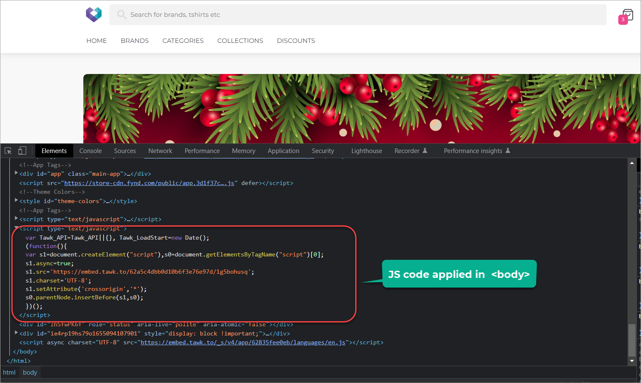This screenshot has width=641, height=383.
Task: Switch to the Lighthouse tab
Action: 367,151
